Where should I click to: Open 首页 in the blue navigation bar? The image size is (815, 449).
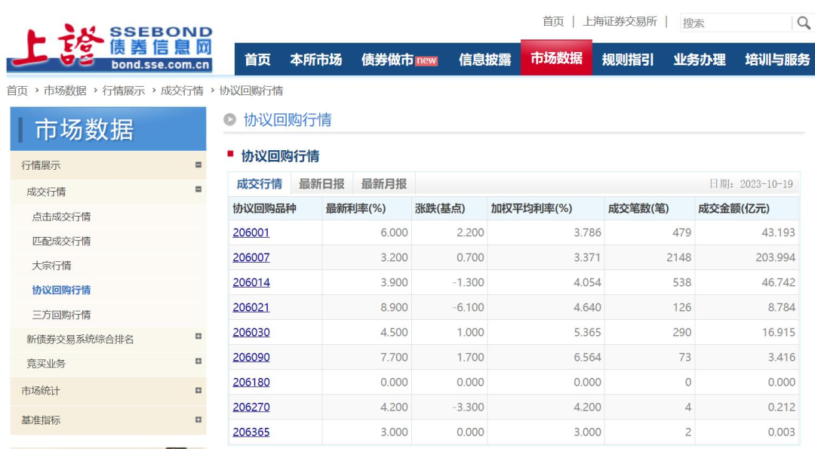click(x=257, y=60)
